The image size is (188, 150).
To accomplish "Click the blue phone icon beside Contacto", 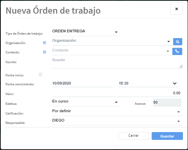I will pyautogui.click(x=177, y=51).
